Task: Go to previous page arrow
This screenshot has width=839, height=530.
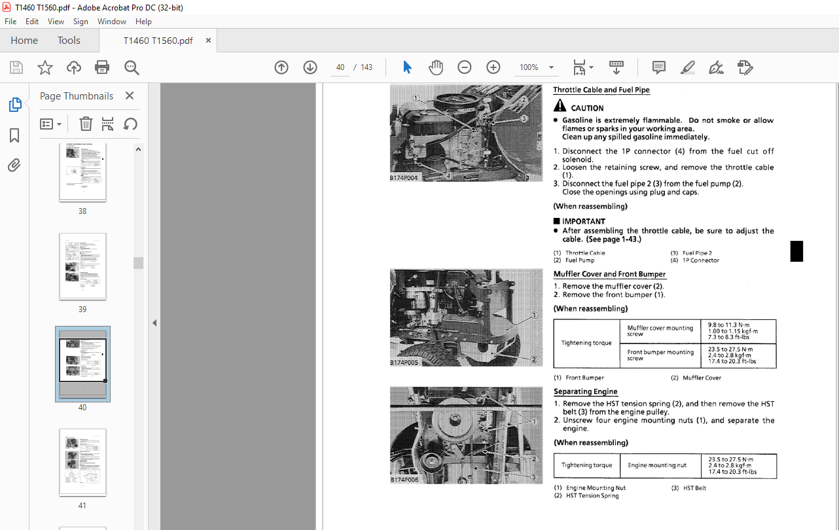Action: (281, 67)
